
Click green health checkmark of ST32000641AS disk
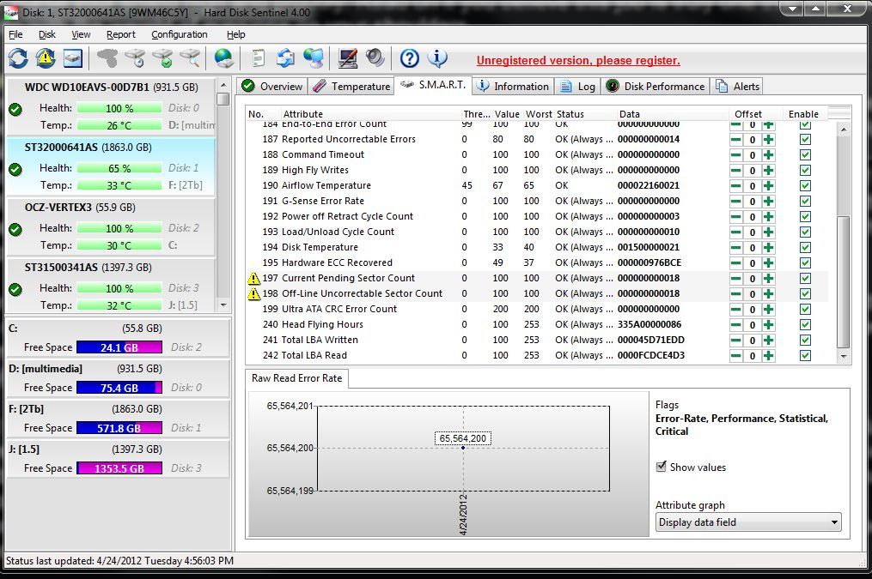point(15,169)
